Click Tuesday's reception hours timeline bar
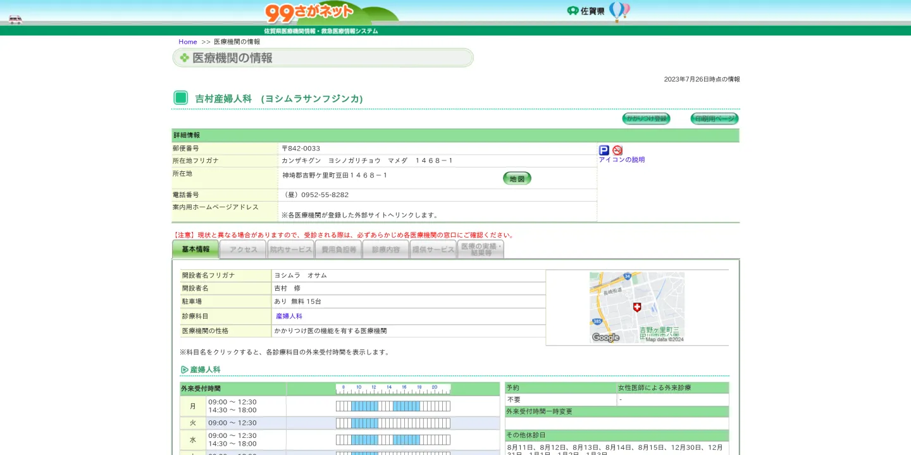This screenshot has width=911, height=455. tap(393, 423)
